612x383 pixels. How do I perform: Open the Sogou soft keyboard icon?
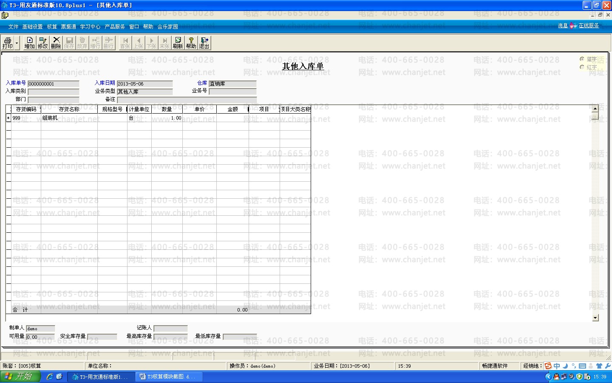tap(582, 366)
